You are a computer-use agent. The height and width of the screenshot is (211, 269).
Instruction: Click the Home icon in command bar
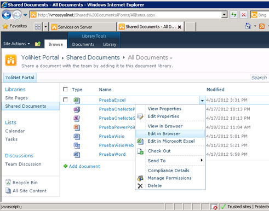(248, 26)
